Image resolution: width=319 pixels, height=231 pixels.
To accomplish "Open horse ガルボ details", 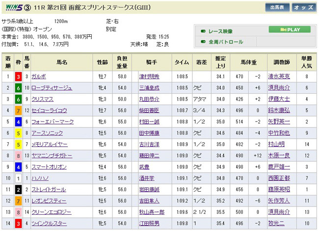I will pos(39,77).
